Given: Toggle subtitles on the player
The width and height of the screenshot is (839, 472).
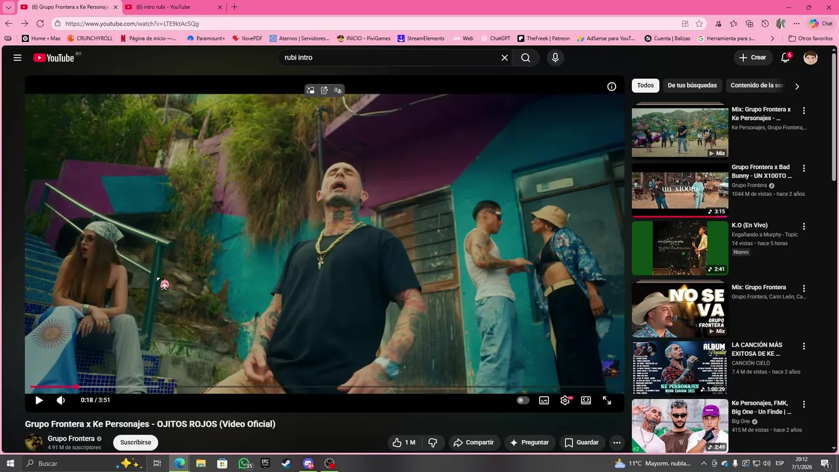Looking at the screenshot, I should tap(544, 400).
